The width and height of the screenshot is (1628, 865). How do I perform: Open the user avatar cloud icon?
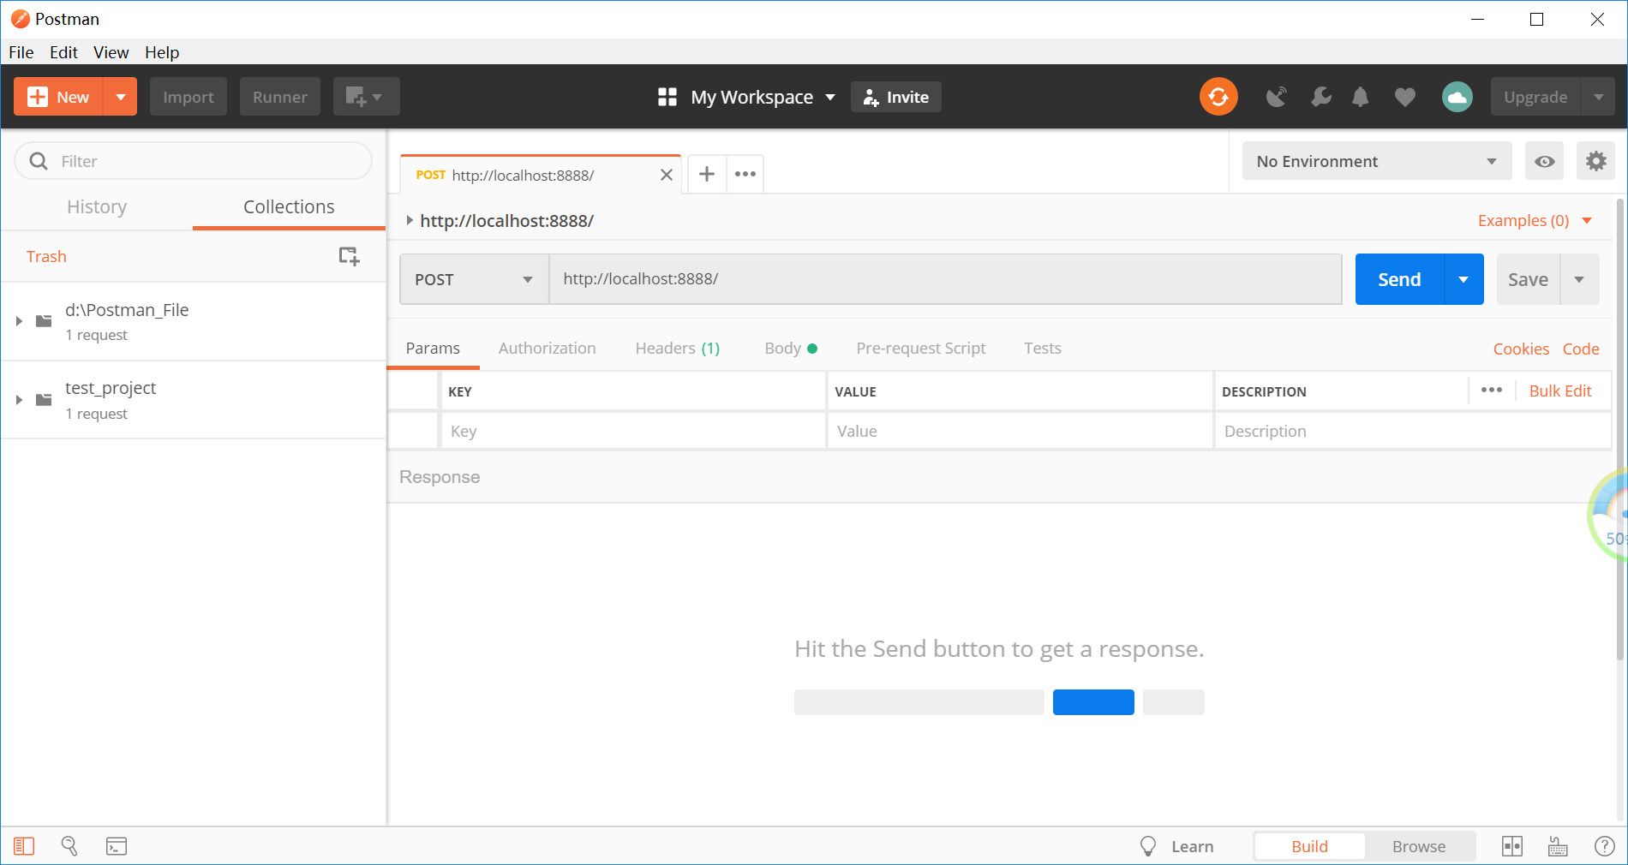(x=1457, y=97)
